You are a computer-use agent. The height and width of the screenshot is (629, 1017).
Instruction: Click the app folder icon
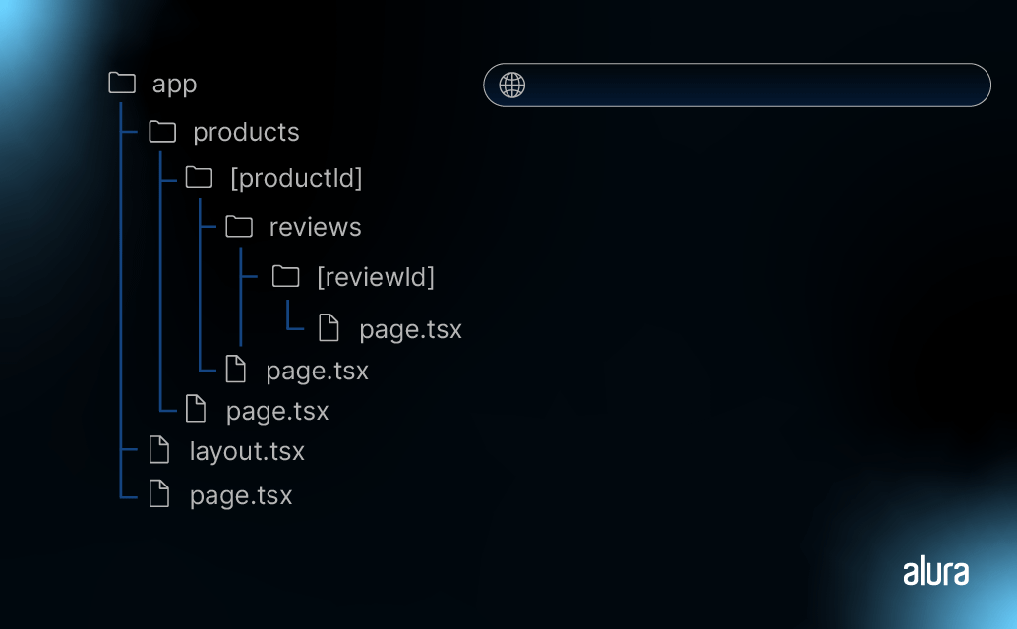point(122,83)
